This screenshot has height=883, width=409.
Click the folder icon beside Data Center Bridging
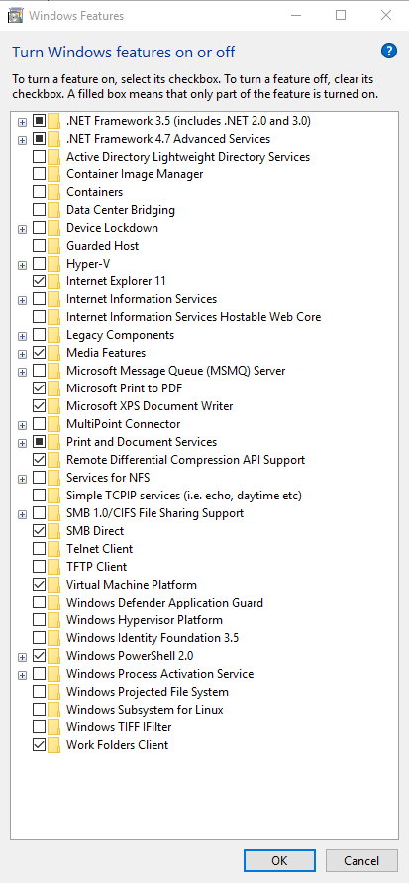(54, 210)
